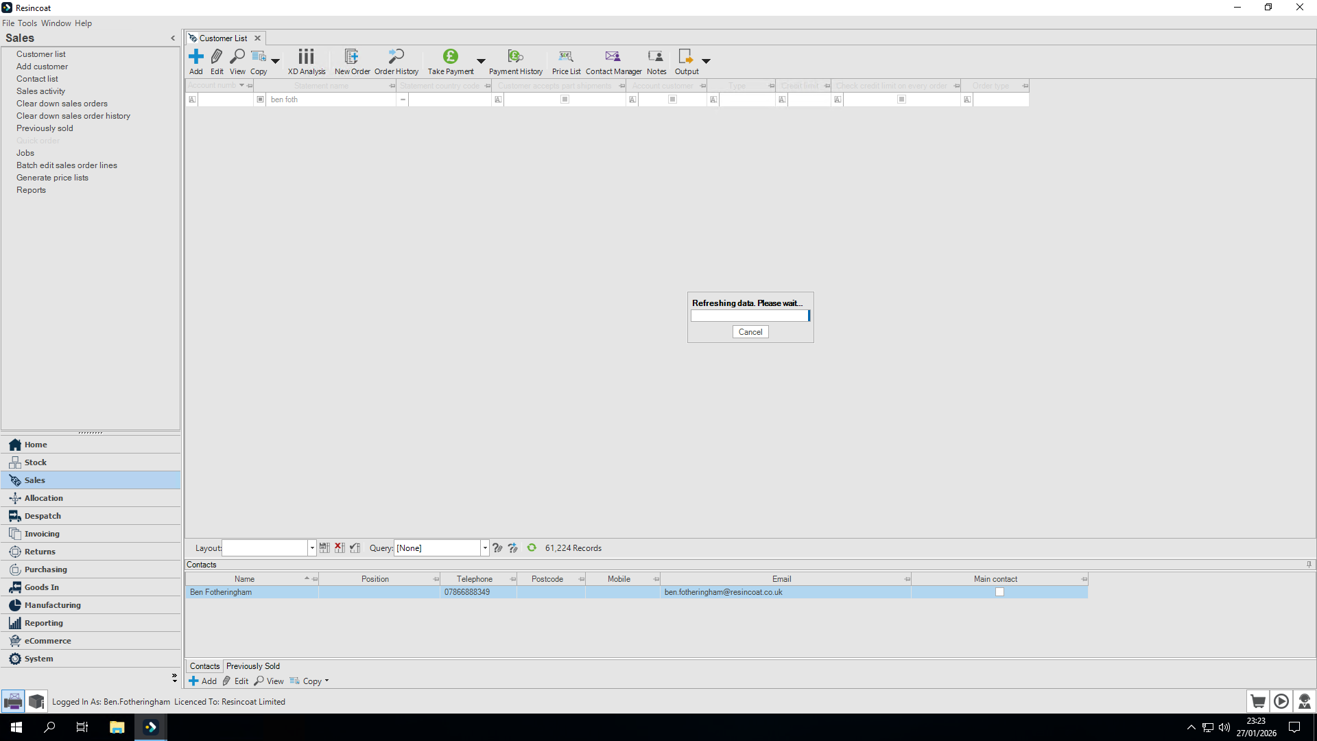Click the Order History magnifier icon
Viewport: 1317px width, 741px height.
click(x=396, y=57)
